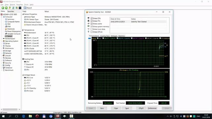
Task: Uncheck the Stress FPU checkbox
Action: (92, 21)
